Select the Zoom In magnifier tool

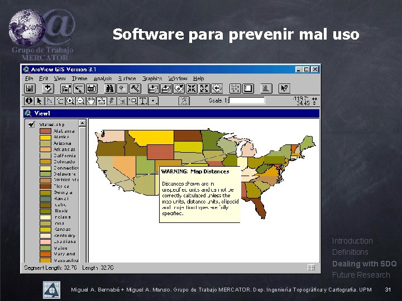(x=70, y=101)
